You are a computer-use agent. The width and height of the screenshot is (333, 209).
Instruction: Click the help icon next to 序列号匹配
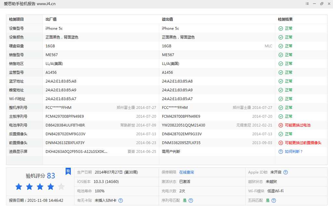pyautogui.click(x=191, y=201)
